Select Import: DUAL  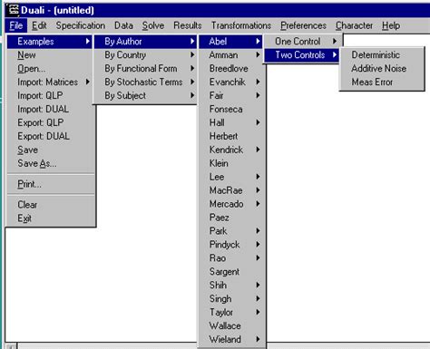(x=50, y=109)
